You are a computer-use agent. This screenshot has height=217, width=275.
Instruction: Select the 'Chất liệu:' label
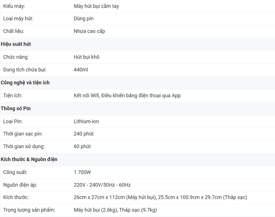point(13,31)
